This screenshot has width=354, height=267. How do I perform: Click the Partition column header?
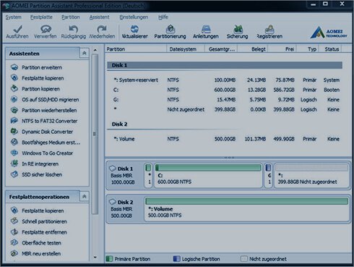(x=136, y=49)
